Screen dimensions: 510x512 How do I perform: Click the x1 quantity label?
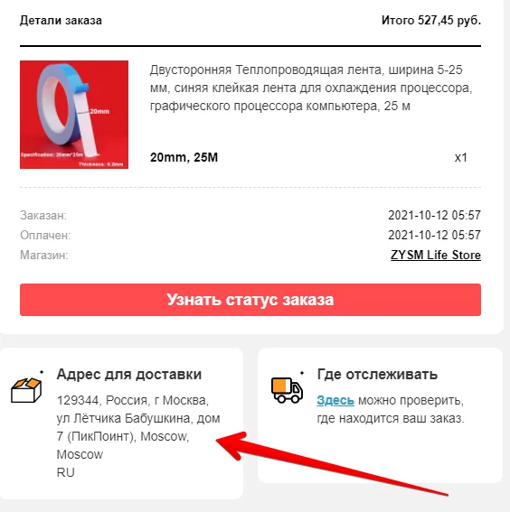(460, 158)
